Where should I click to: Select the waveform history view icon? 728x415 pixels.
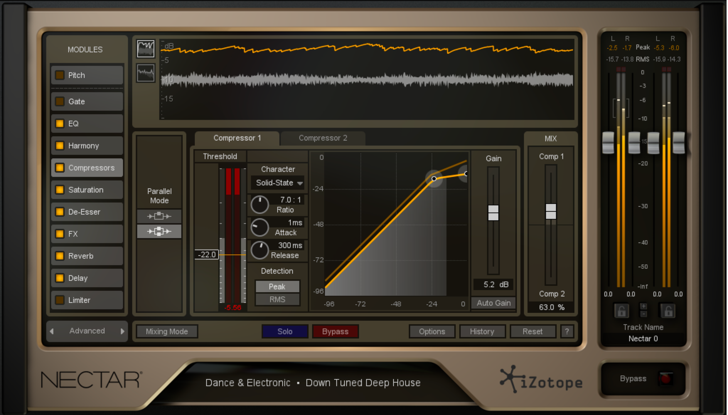click(145, 48)
